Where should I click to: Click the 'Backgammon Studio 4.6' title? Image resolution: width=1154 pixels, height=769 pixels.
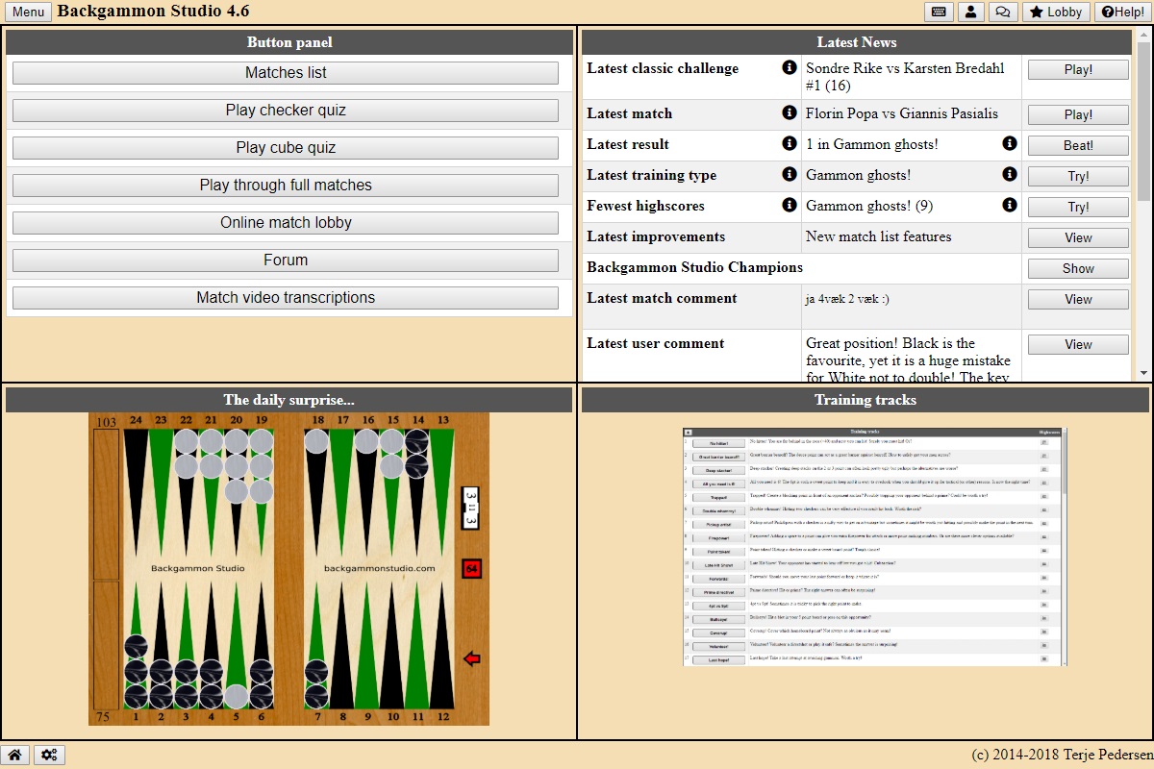[153, 12]
